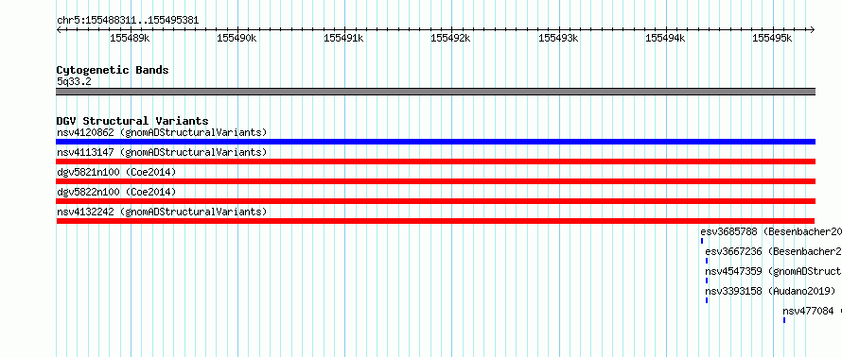Open the dgv5822n100 (Coe2014) label

(116, 192)
